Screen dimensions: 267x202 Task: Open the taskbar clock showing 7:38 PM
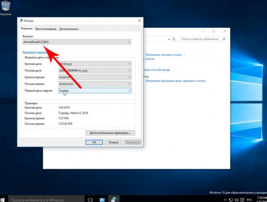click(261, 199)
